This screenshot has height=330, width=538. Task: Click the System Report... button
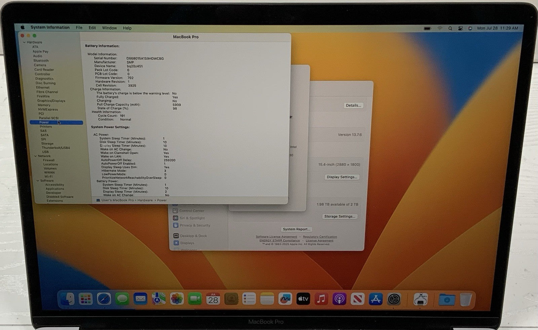click(296, 229)
